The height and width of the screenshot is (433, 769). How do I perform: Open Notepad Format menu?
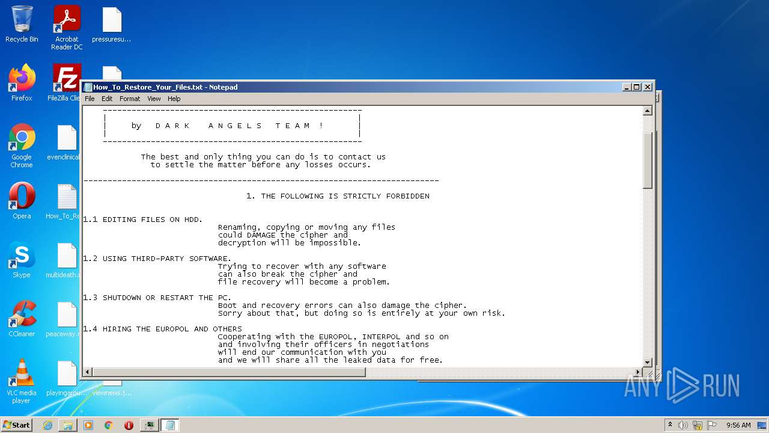(130, 99)
